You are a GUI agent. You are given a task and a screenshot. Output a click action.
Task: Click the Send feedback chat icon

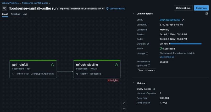click(107, 9)
